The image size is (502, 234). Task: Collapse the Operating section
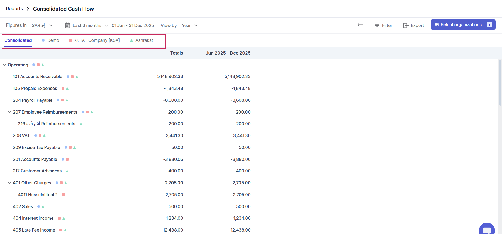click(4, 65)
